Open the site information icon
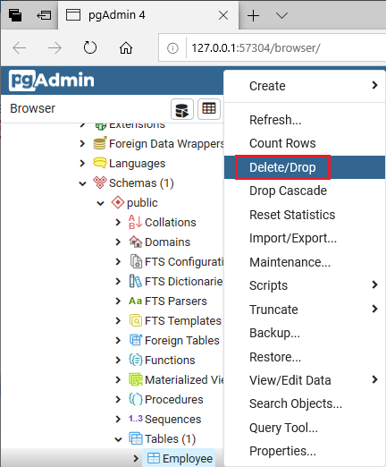 (172, 48)
